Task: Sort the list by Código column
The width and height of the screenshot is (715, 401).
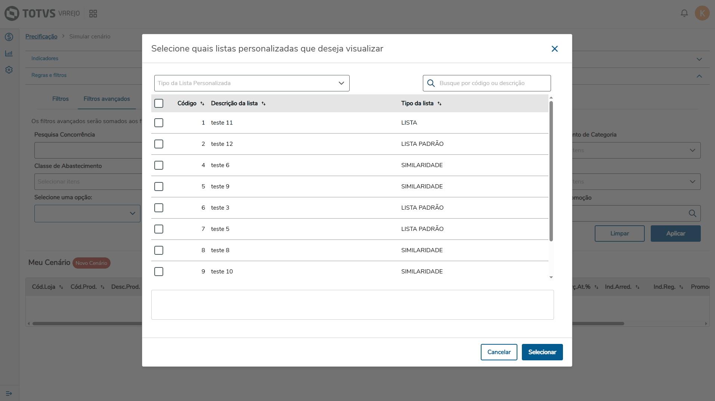Action: point(202,104)
